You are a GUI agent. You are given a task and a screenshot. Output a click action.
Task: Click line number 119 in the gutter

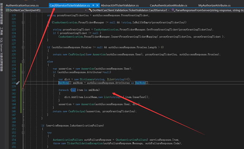[x=14, y=15]
